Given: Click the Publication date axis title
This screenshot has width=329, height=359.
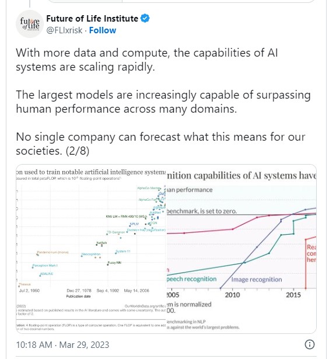Looking at the screenshot, I should [78, 297].
